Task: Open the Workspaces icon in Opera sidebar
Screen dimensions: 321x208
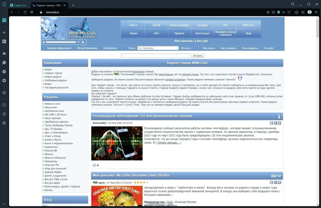Action: click(x=4, y=20)
